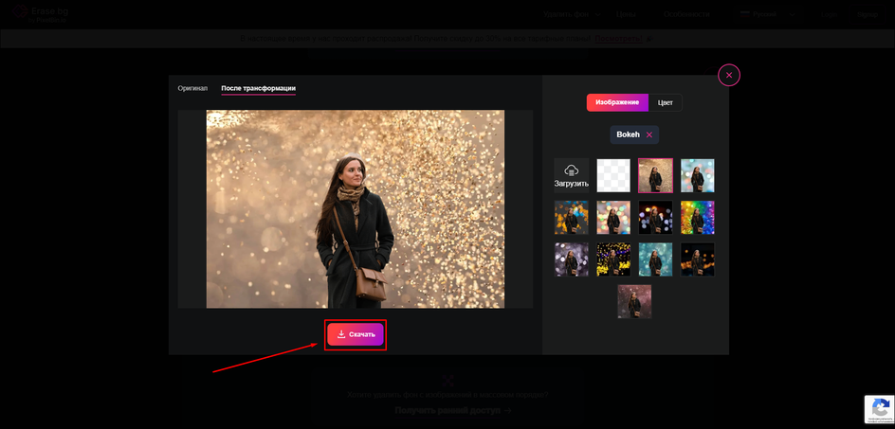Click the Загрузить cloud upload icon
The height and width of the screenshot is (429, 895).
coord(572,170)
